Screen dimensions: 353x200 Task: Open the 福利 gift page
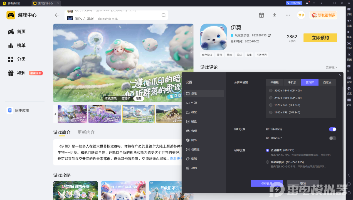click(17, 73)
